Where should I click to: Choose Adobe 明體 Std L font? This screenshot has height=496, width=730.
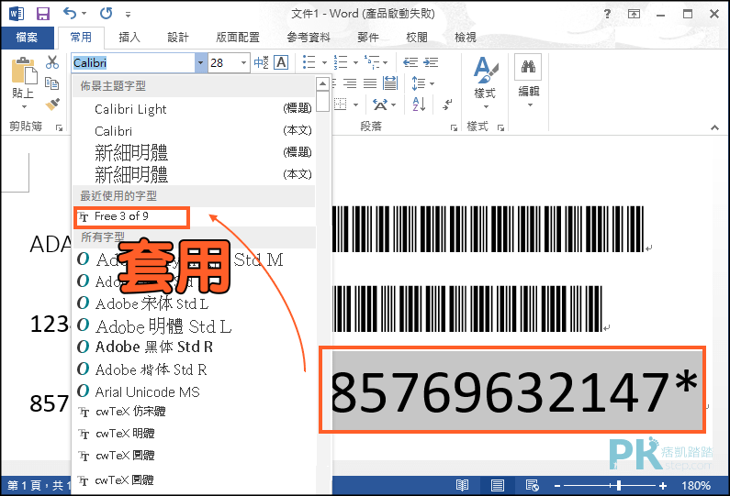[x=194, y=325]
